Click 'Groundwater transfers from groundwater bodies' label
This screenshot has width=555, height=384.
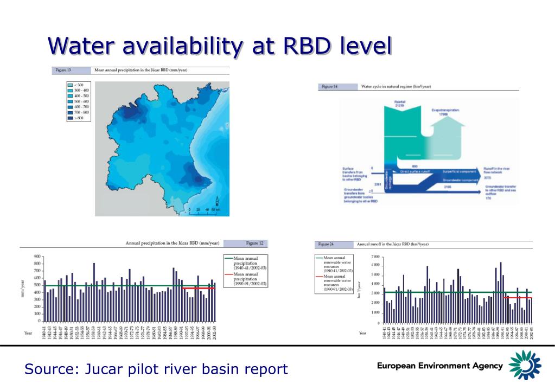tap(361, 195)
